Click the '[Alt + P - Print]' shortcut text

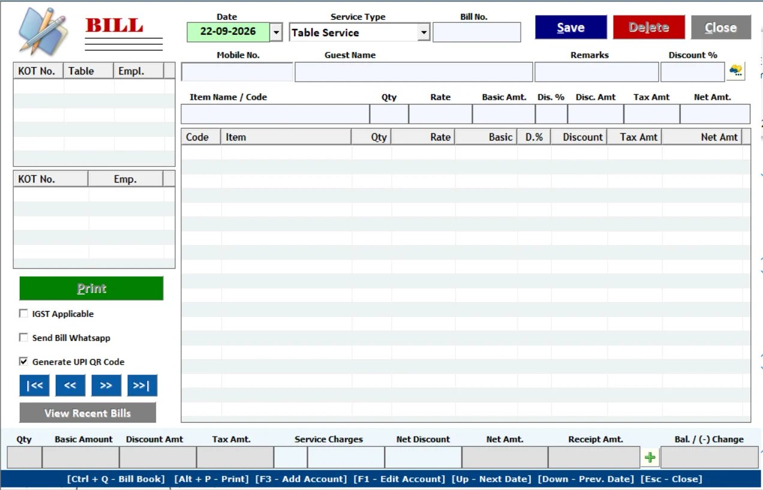(211, 479)
